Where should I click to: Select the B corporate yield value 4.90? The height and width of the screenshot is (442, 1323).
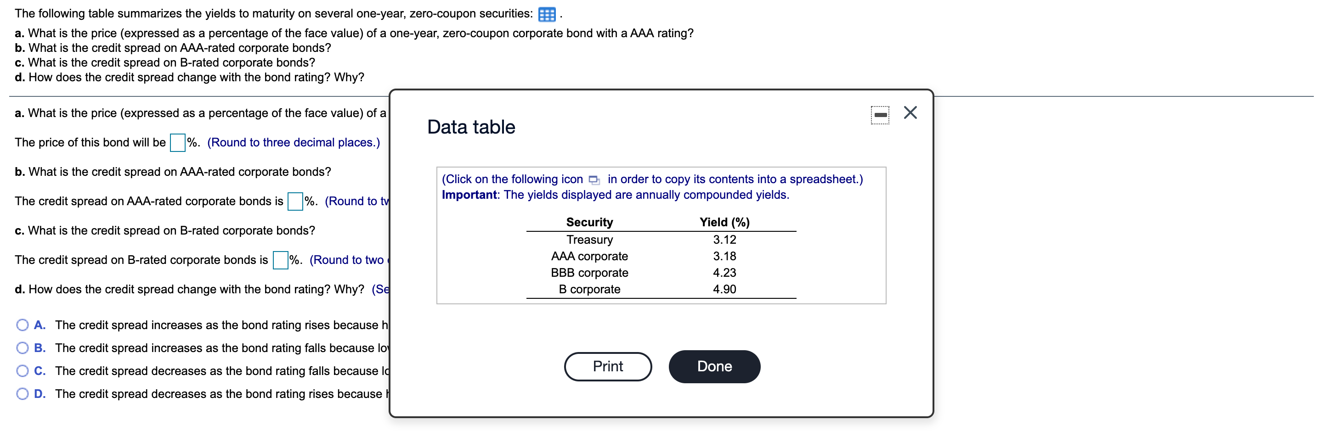[724, 289]
